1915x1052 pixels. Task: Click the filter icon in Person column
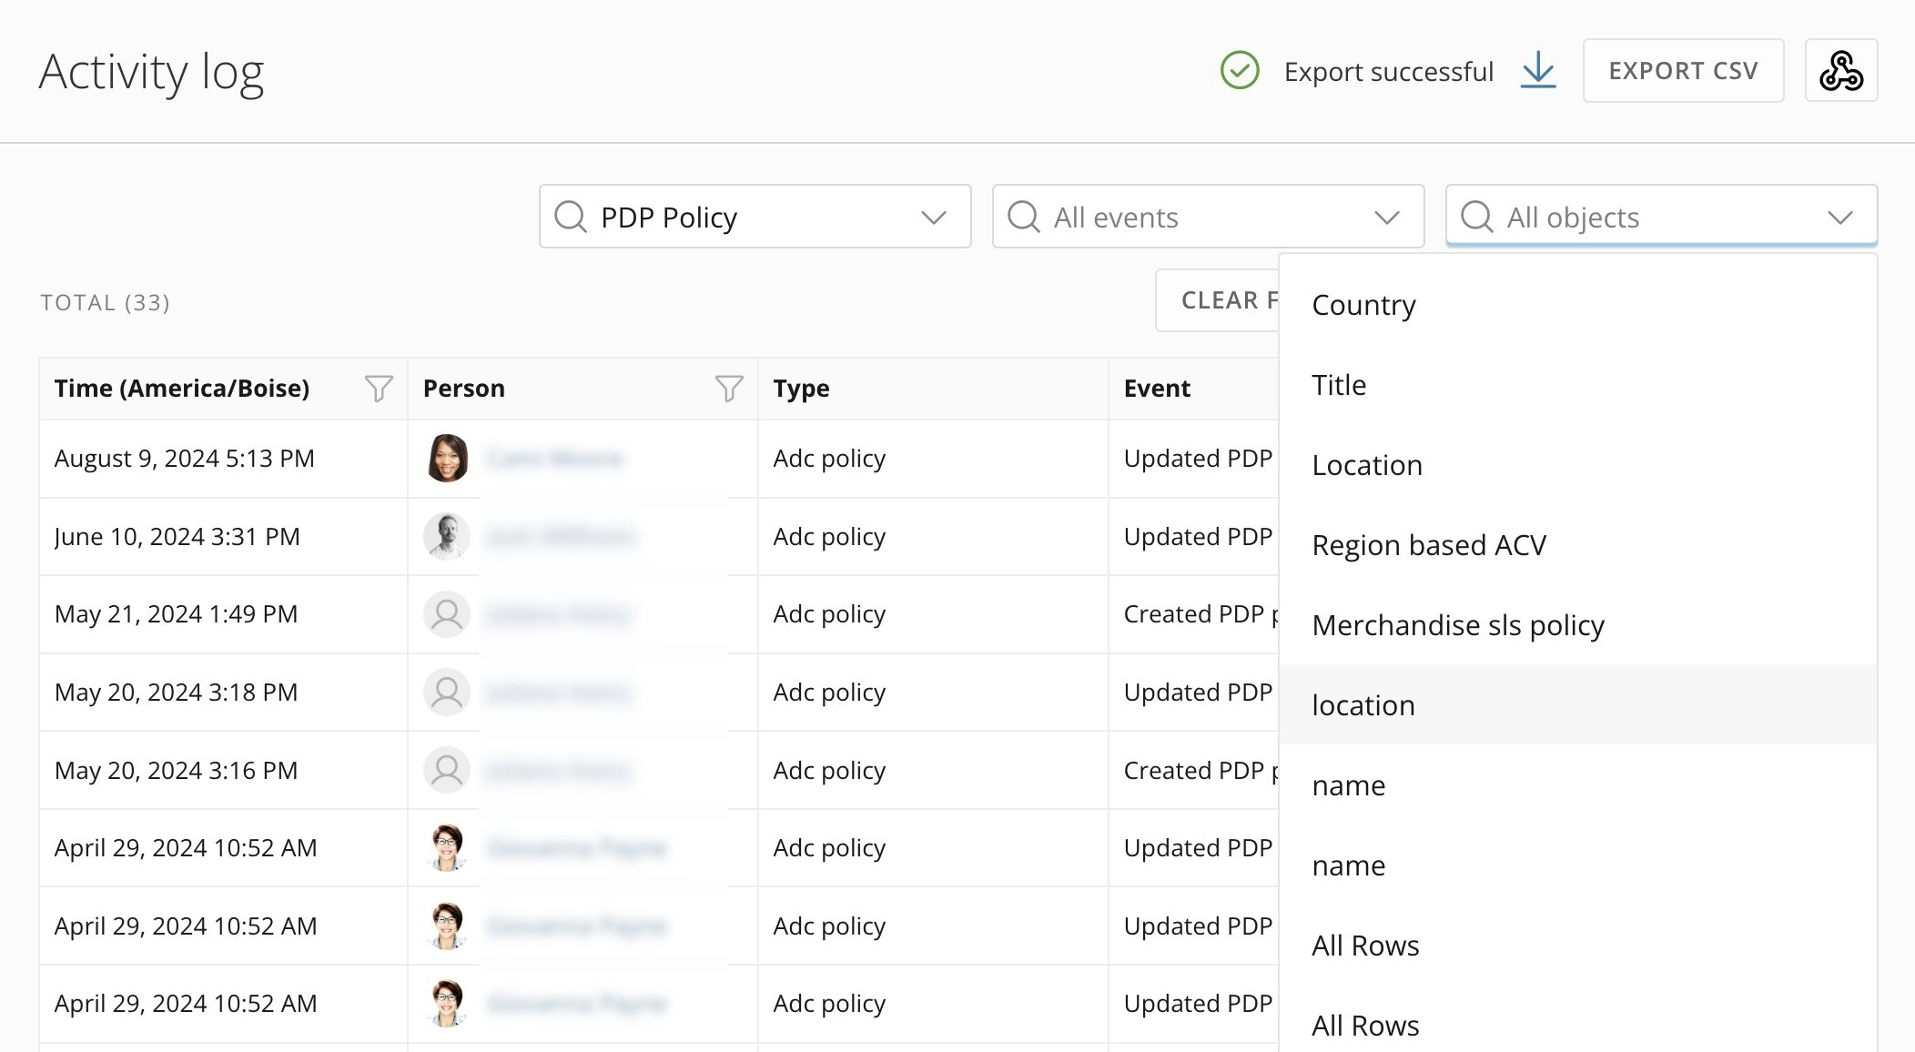pos(728,389)
